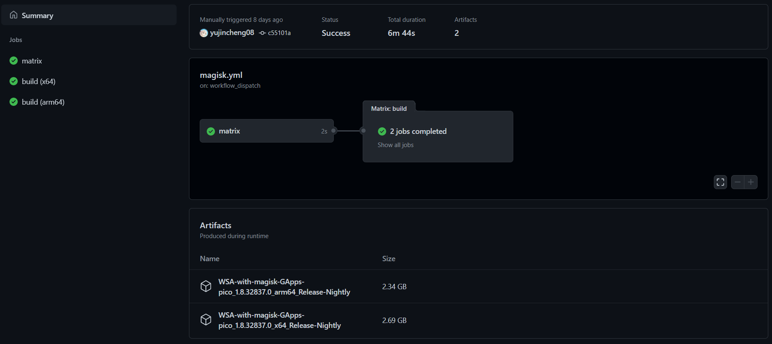Click the 2s duration on matrix node
Screen dimensions: 772x344
click(324, 131)
